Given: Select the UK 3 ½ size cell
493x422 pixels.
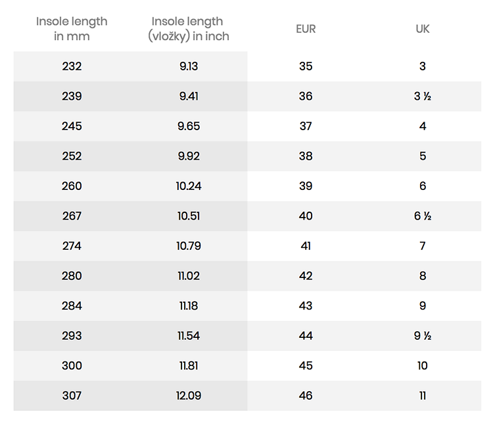Looking at the screenshot, I should (423, 96).
